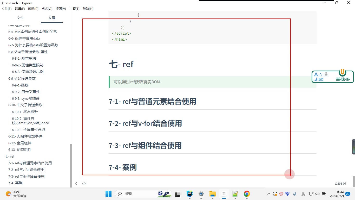Image resolution: width=355 pixels, height=200 pixels.
Task: Go to outline item 6-12- 全局组件
Action: click(x=20, y=143)
